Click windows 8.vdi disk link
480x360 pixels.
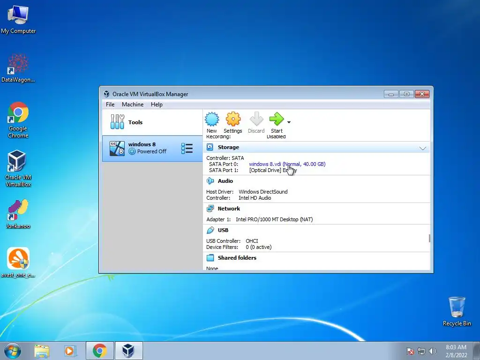click(x=287, y=164)
